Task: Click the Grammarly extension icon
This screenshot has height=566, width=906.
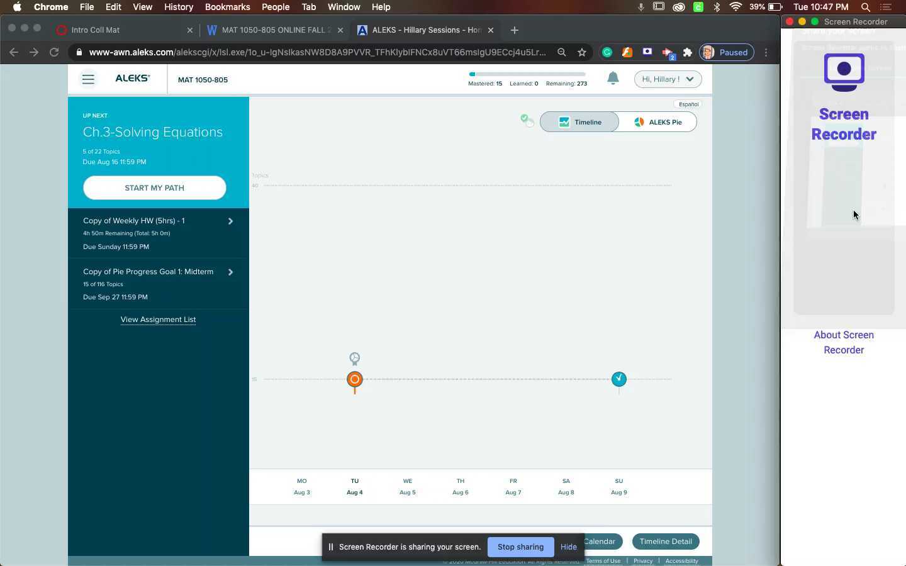Action: 606,52
